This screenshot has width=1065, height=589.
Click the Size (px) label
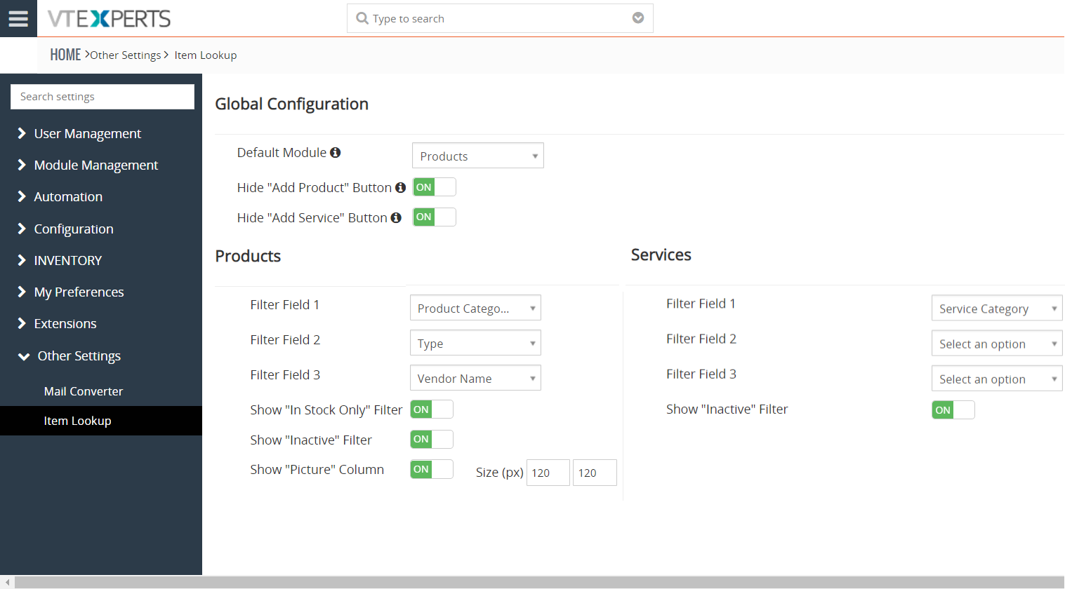click(x=499, y=473)
